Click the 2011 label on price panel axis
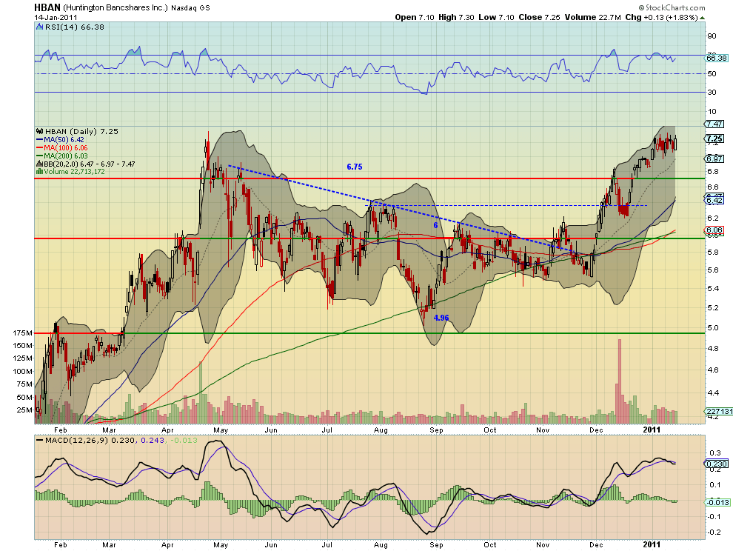This screenshot has width=733, height=551. (652, 430)
